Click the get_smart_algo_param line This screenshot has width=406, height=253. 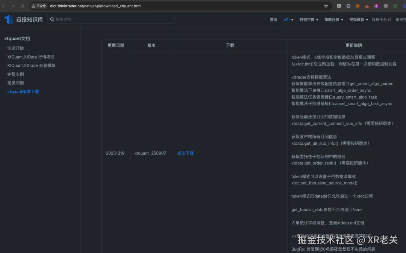click(342, 84)
